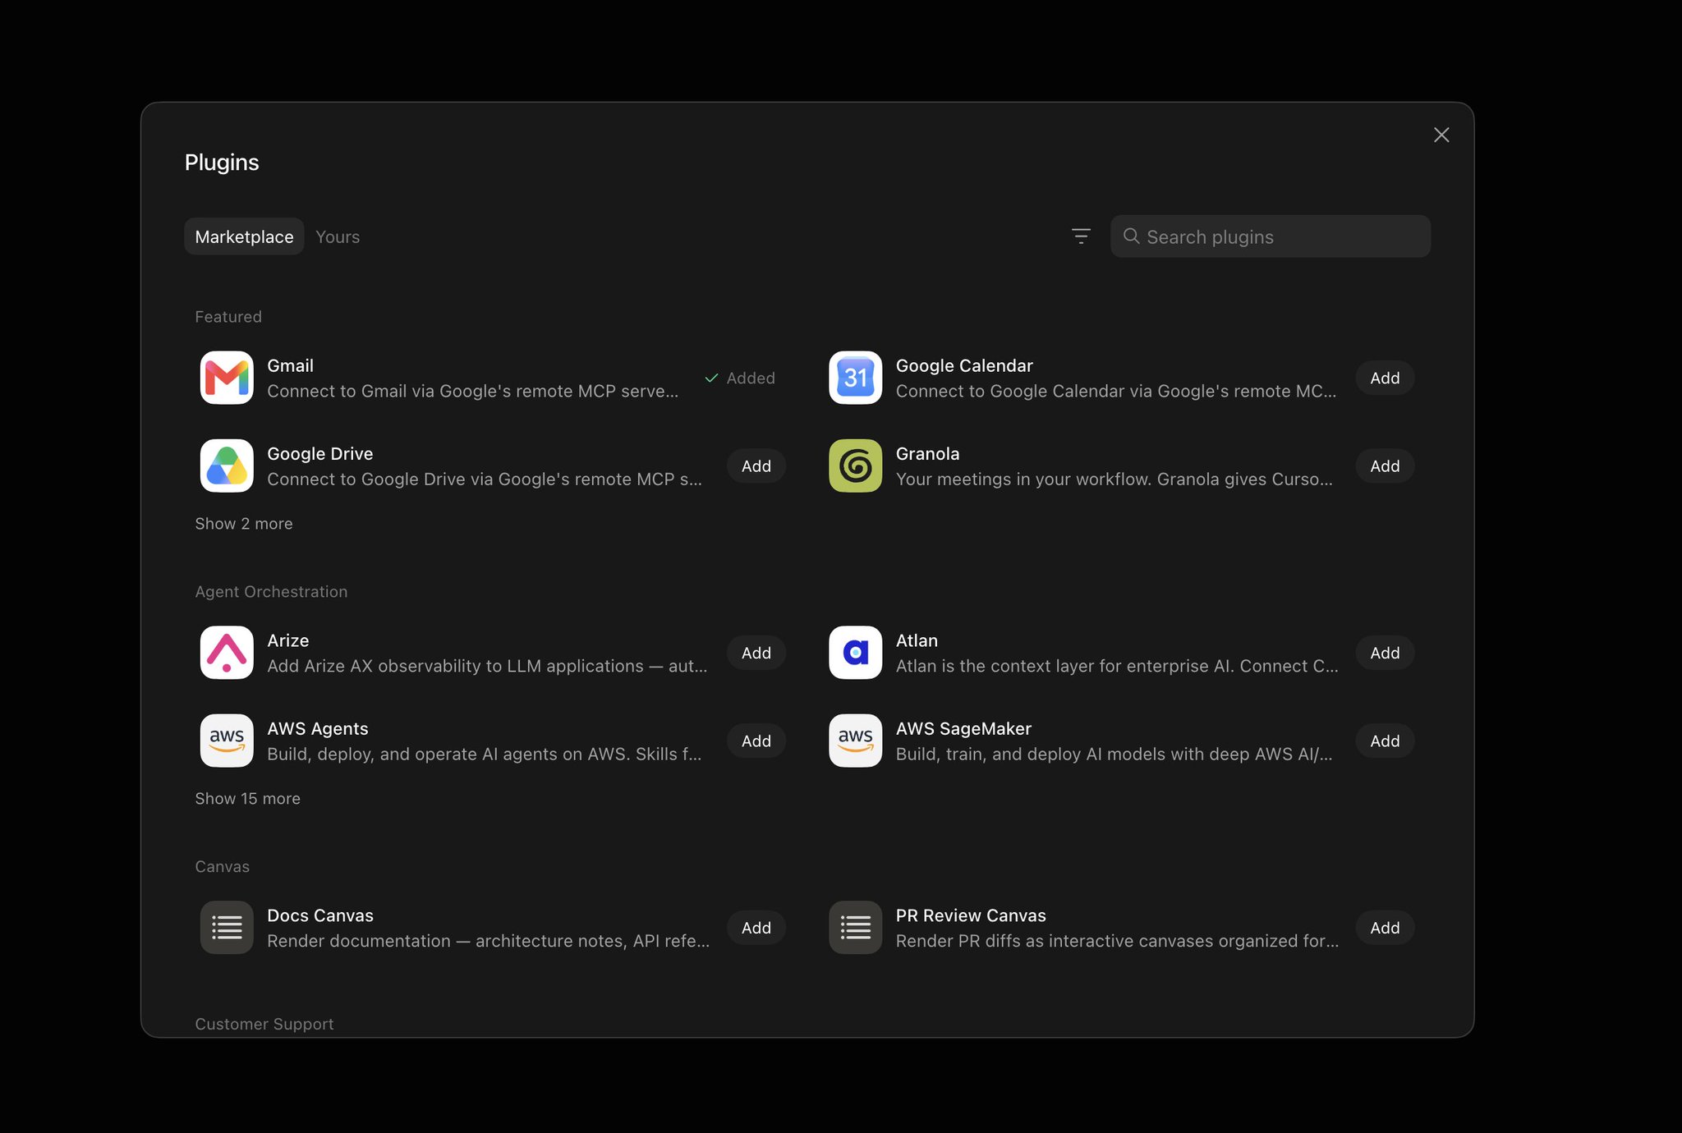The width and height of the screenshot is (1682, 1133).
Task: Click the PR Review Canvas plugin icon
Action: pyautogui.click(x=855, y=928)
